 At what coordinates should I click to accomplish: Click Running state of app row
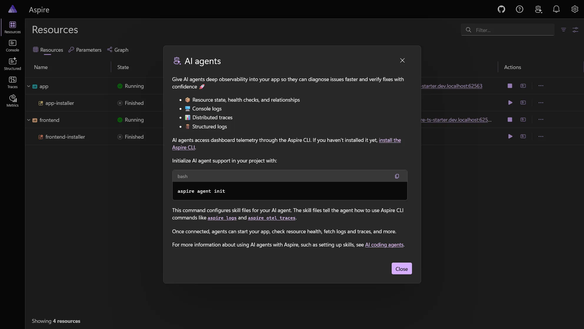[x=131, y=86]
